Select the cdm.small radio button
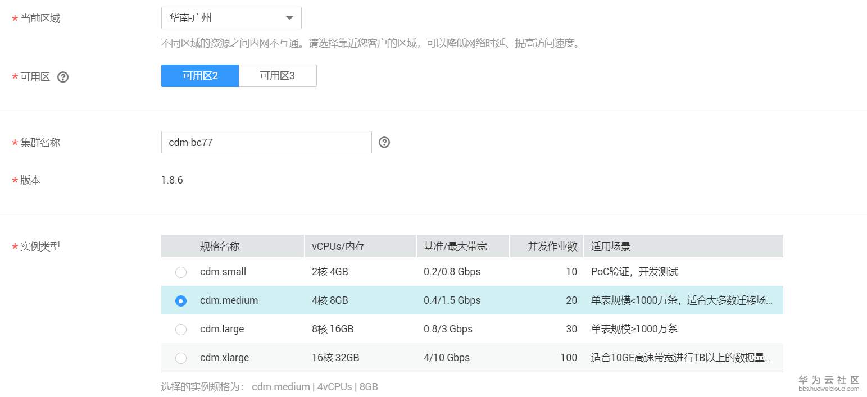This screenshot has height=397, width=867. (181, 272)
